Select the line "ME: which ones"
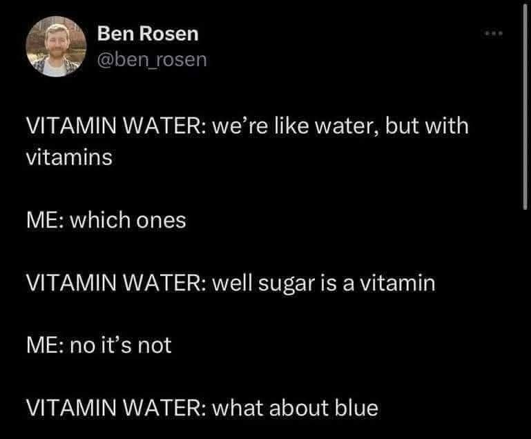Viewport: 531px width, 439px height. click(106, 220)
